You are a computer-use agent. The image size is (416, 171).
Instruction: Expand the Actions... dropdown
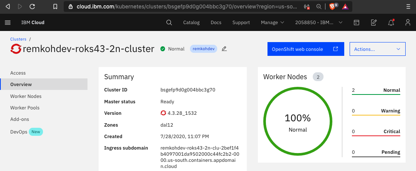378,49
